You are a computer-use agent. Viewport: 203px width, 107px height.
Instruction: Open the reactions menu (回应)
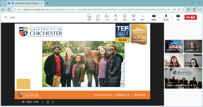tap(125, 17)
